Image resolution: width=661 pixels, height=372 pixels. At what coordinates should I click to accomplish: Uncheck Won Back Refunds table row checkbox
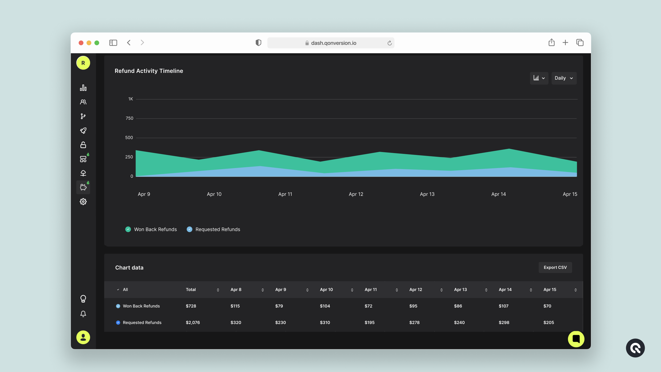(x=118, y=306)
